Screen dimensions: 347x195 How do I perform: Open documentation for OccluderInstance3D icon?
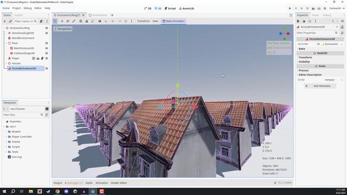(342, 27)
